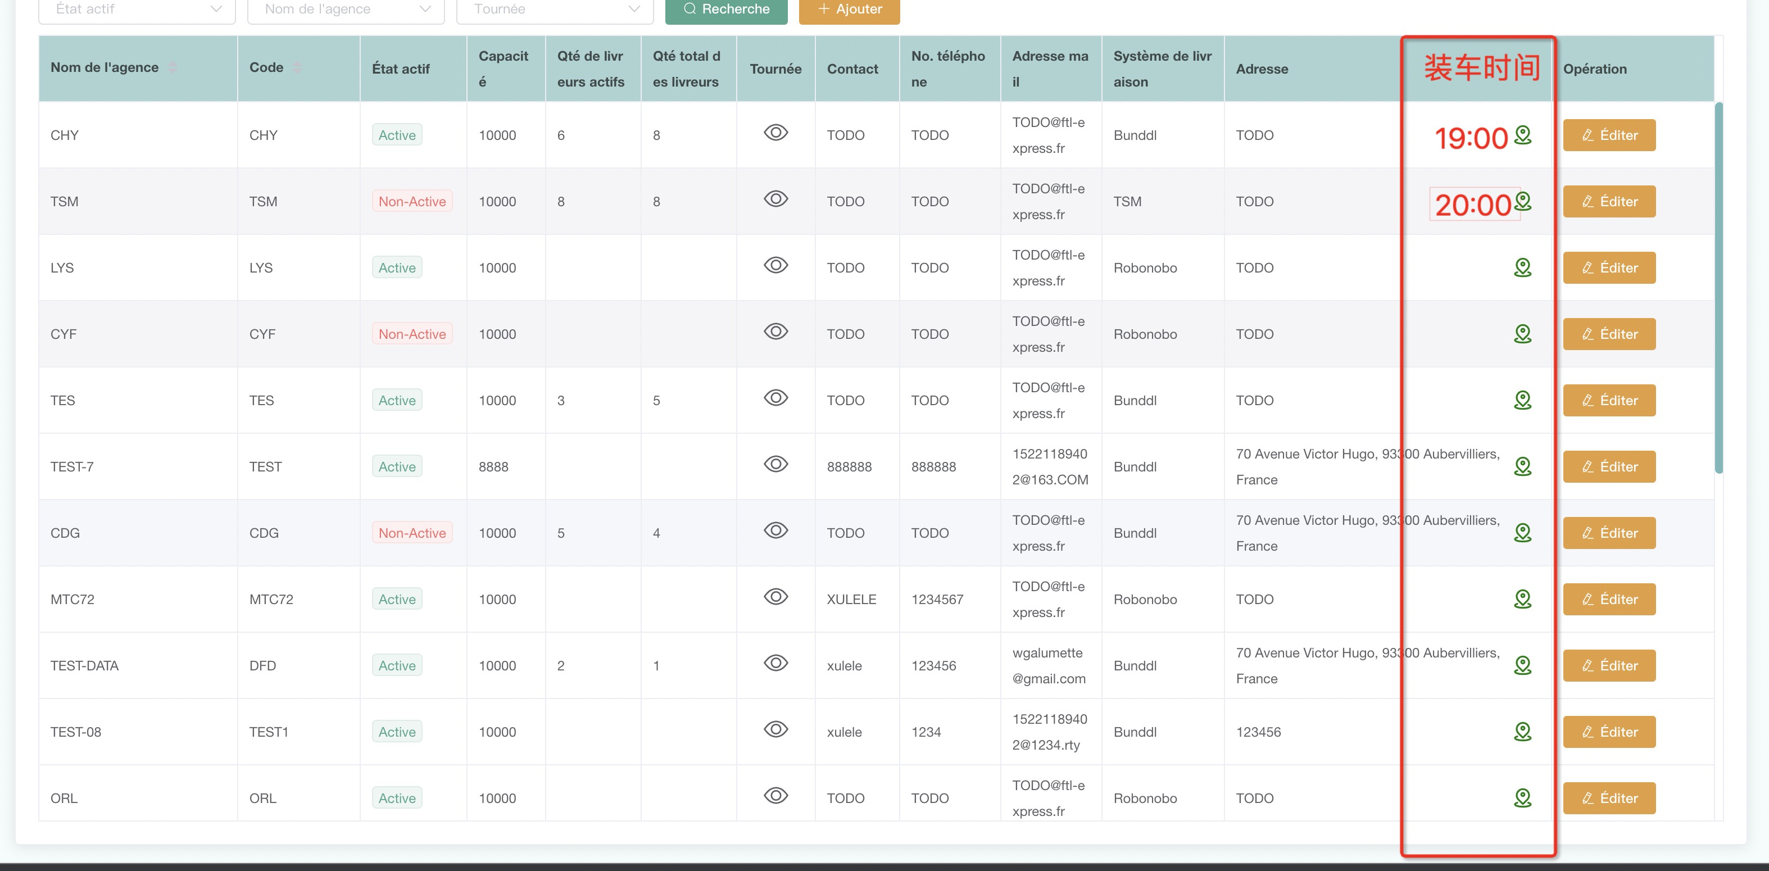Image resolution: width=1769 pixels, height=871 pixels.
Task: Open the État actif dropdown filter
Action: tap(137, 10)
